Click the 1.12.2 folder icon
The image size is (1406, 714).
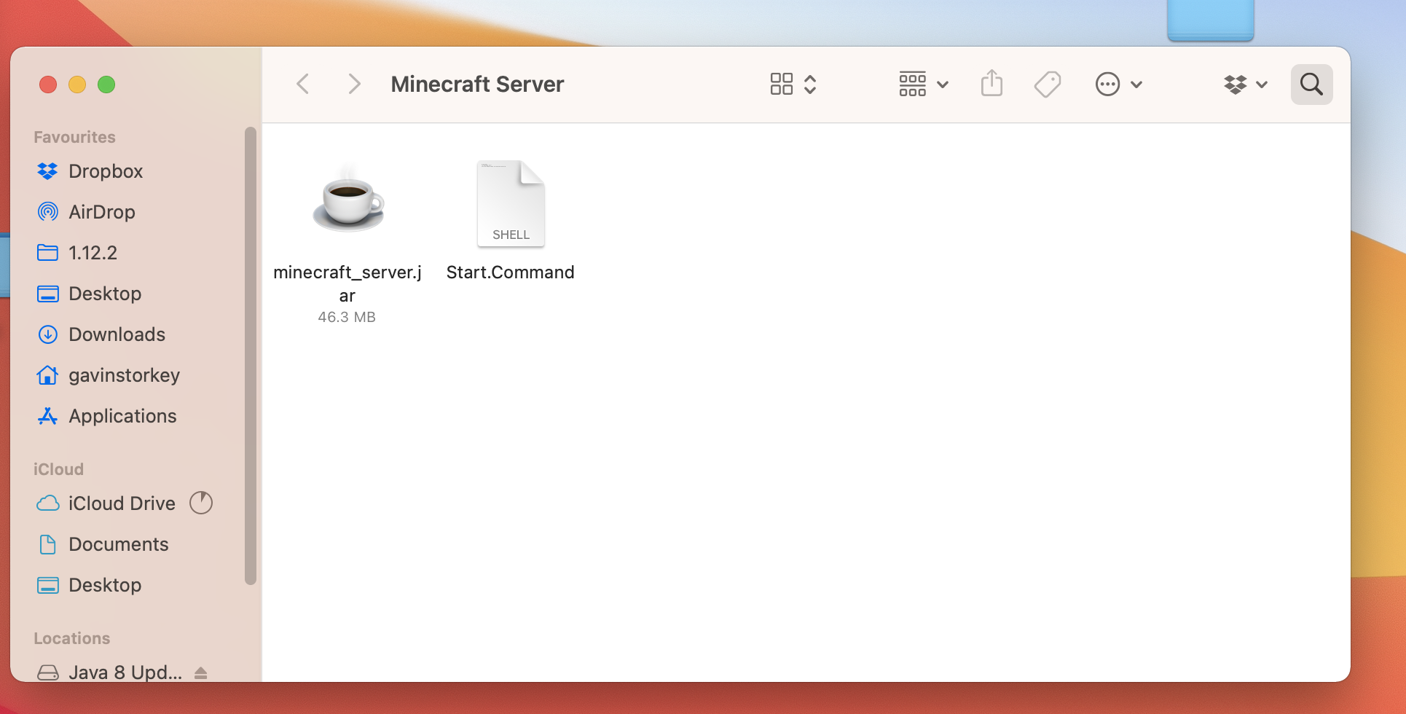(x=47, y=253)
